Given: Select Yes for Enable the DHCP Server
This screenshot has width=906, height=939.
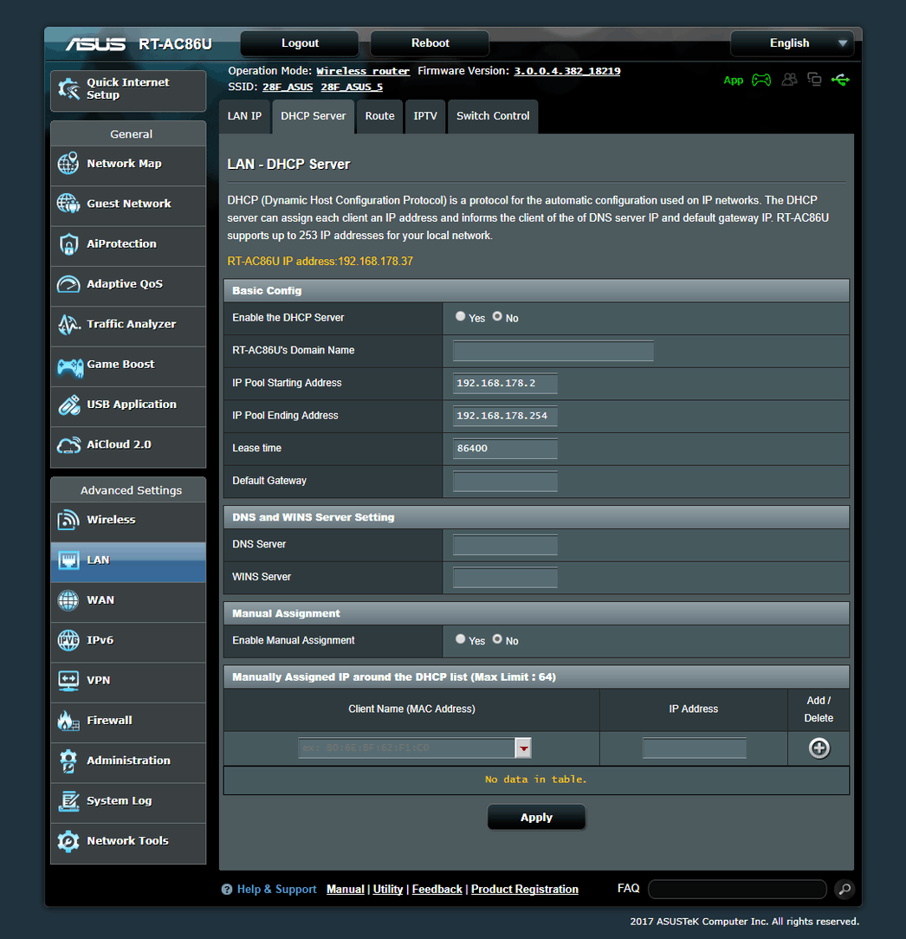Looking at the screenshot, I should click(x=460, y=316).
